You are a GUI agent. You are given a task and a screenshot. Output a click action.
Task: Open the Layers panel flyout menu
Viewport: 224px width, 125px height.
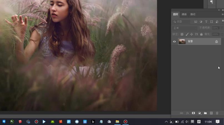223,14
